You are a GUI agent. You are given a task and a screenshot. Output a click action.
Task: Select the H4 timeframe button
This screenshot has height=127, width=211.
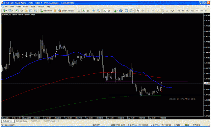[202, 10]
